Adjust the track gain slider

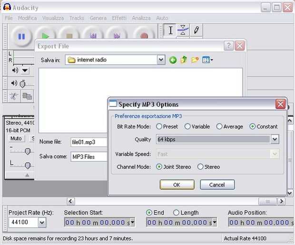tap(28, 151)
